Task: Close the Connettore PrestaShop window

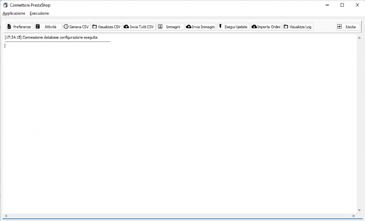Action: click(x=357, y=5)
